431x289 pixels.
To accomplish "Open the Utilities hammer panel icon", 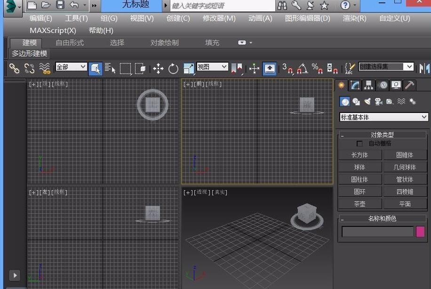I will (x=410, y=85).
